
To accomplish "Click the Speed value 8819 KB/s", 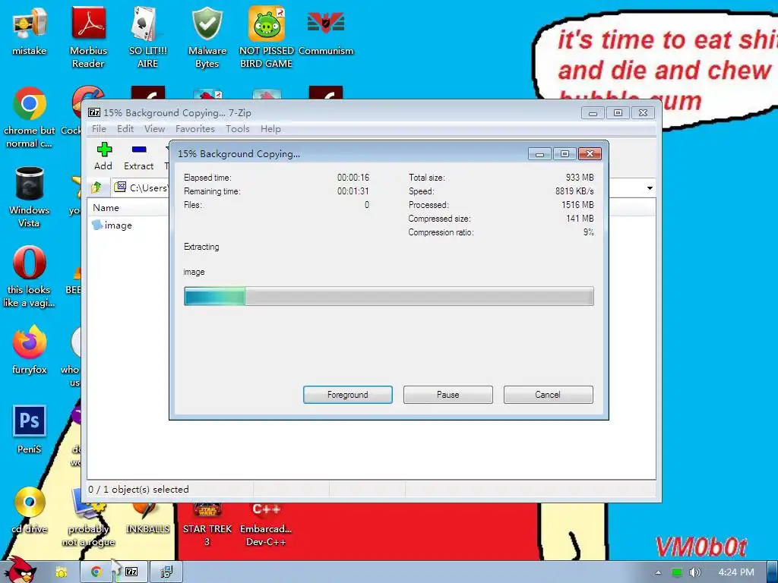I will 574,191.
